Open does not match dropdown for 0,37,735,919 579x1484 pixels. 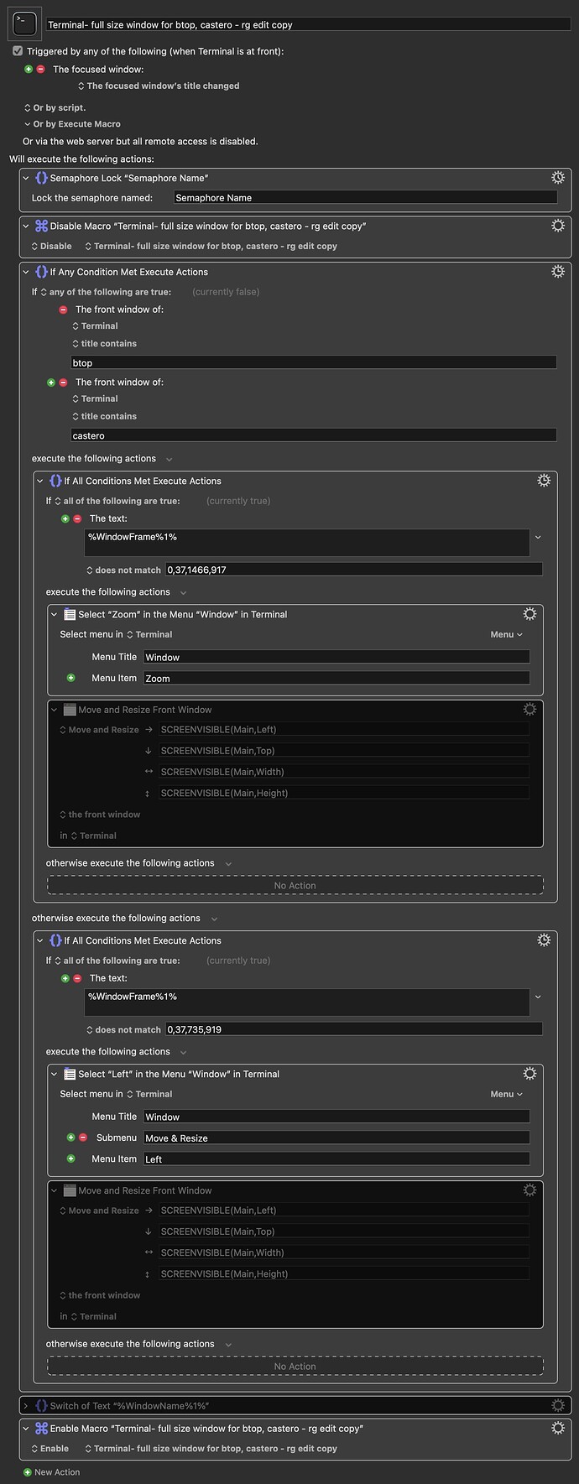pos(123,1029)
